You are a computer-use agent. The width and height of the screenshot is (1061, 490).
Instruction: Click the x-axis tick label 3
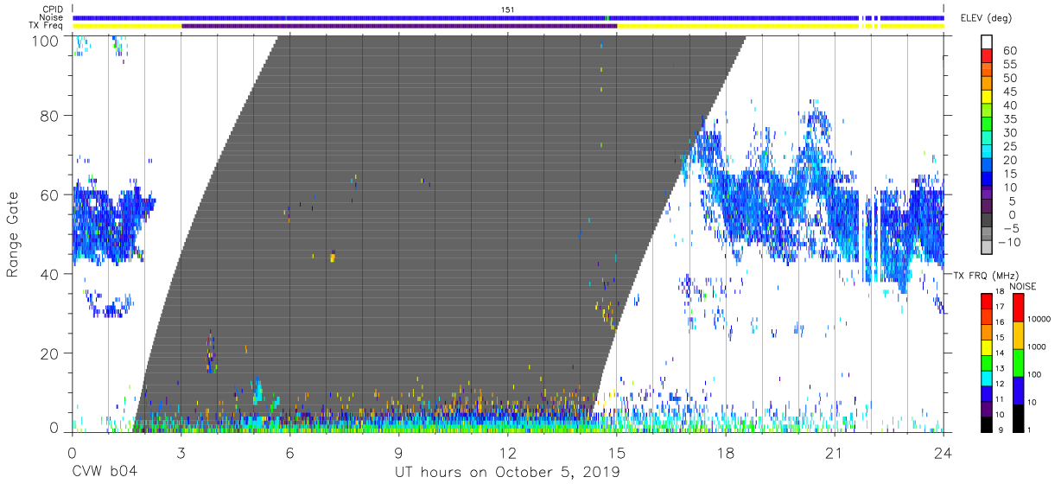point(181,454)
